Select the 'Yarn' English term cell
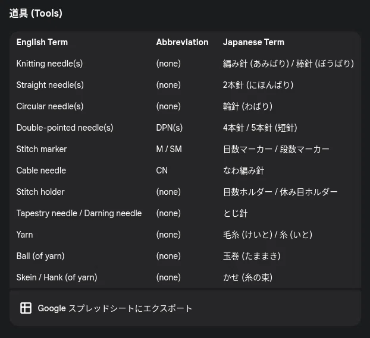This screenshot has height=338, width=370. (24, 235)
